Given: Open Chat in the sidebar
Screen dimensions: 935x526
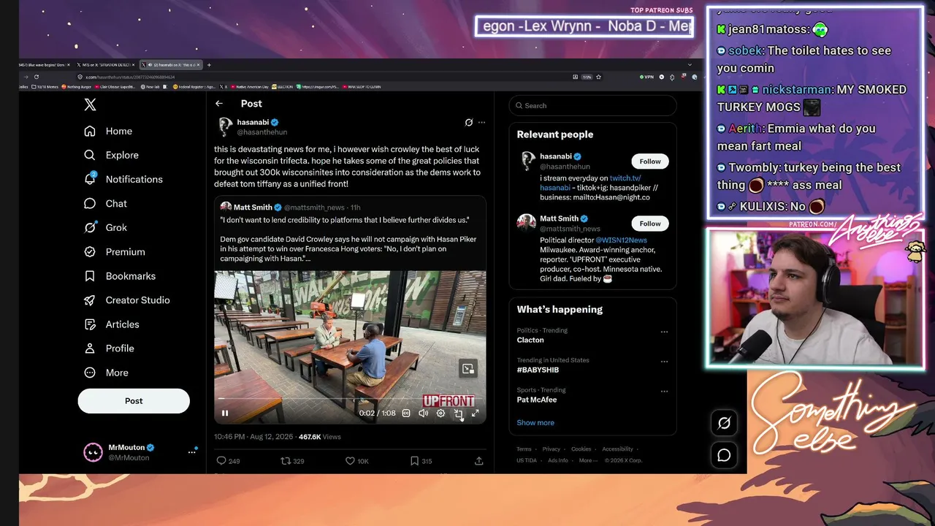Looking at the screenshot, I should [105, 203].
